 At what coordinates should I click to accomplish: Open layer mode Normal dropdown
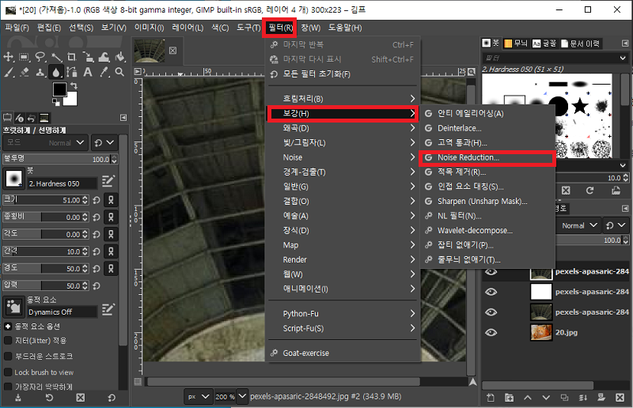click(x=578, y=225)
